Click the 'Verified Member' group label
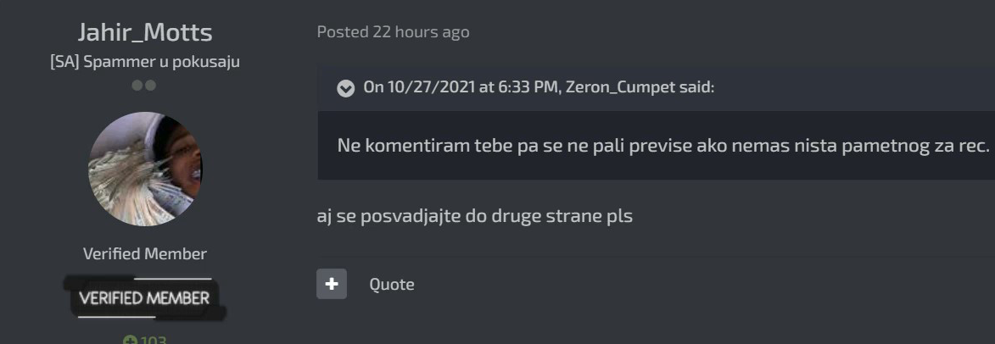995x344 pixels. click(x=145, y=254)
